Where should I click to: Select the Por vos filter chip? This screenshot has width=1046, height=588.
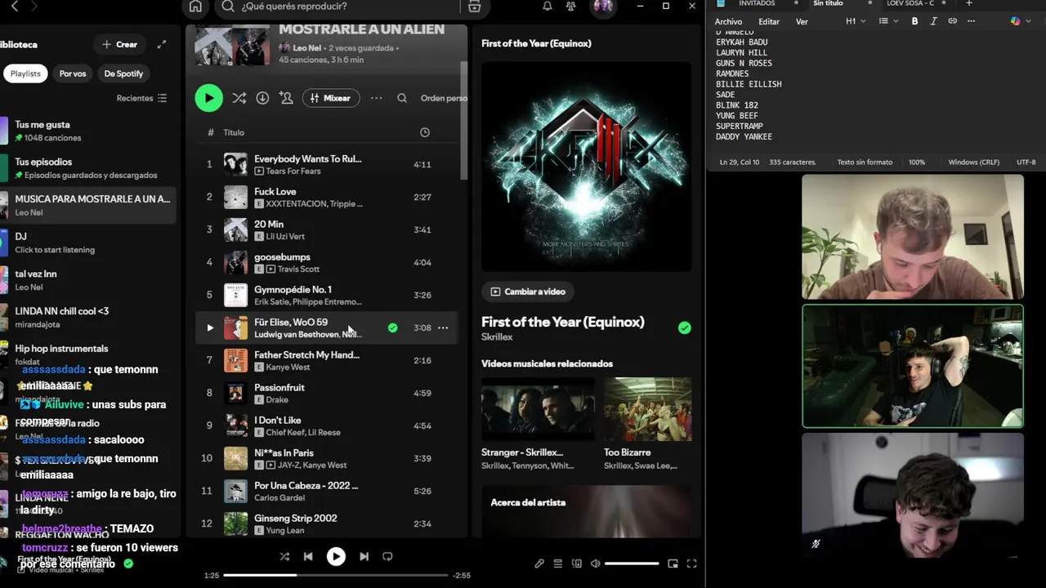[73, 73]
